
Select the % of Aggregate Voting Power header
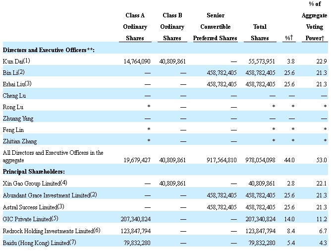click(x=314, y=21)
